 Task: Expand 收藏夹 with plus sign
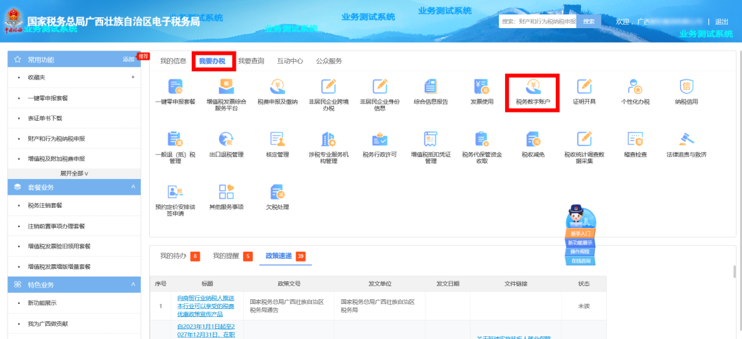(x=133, y=77)
